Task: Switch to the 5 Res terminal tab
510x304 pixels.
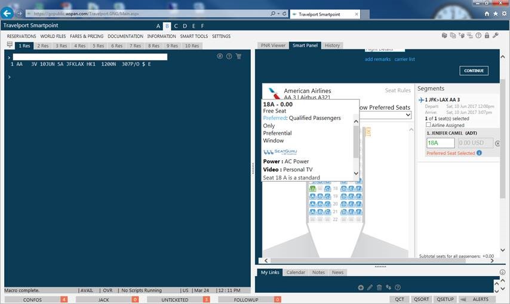Action: [98, 46]
